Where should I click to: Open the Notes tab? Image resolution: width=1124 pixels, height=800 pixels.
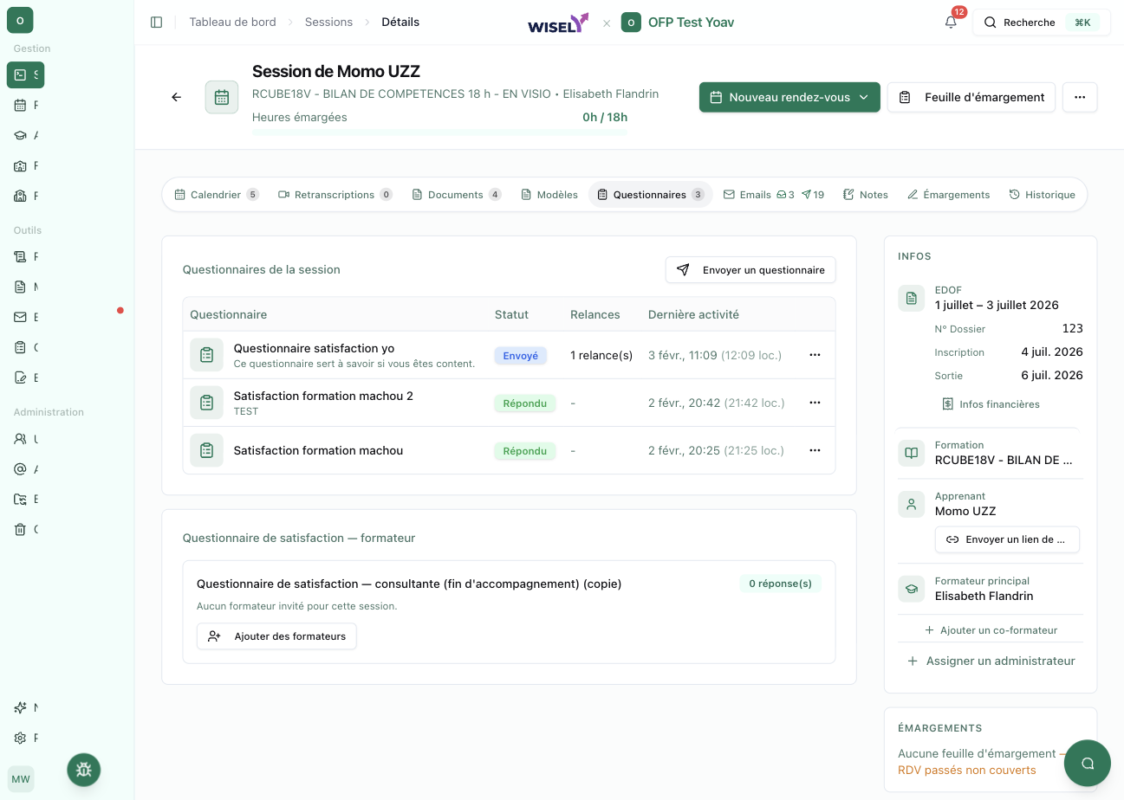[866, 195]
